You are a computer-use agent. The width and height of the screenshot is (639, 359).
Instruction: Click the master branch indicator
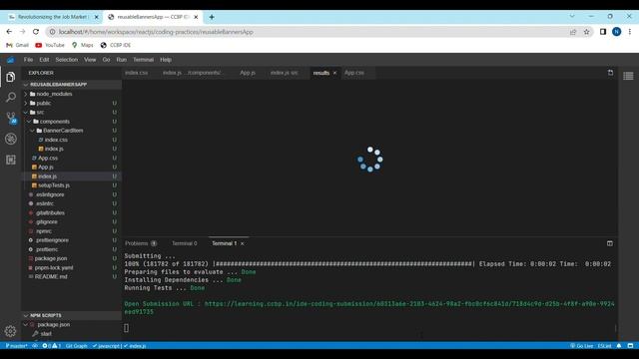[16, 346]
